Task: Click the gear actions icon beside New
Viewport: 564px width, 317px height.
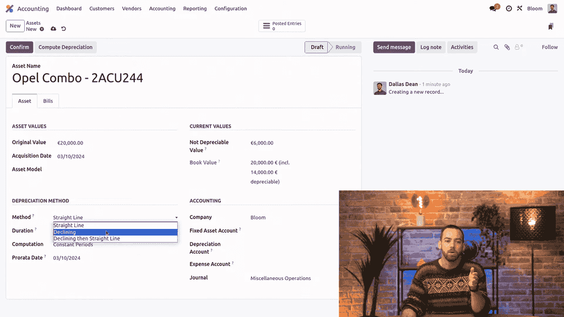Action: 42,29
